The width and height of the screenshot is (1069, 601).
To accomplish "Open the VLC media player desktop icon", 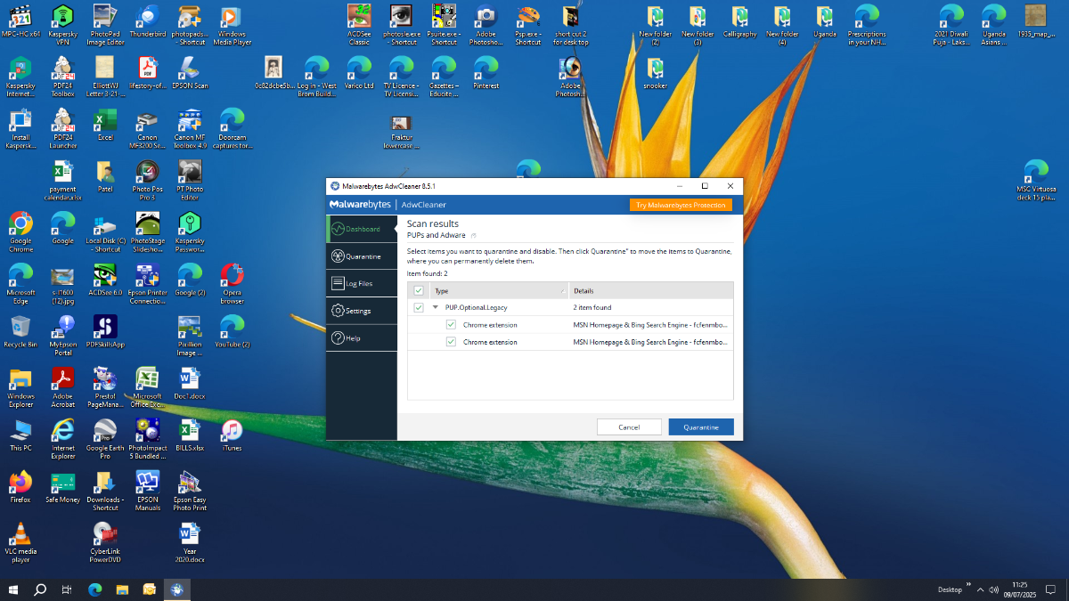I will 20,541.
